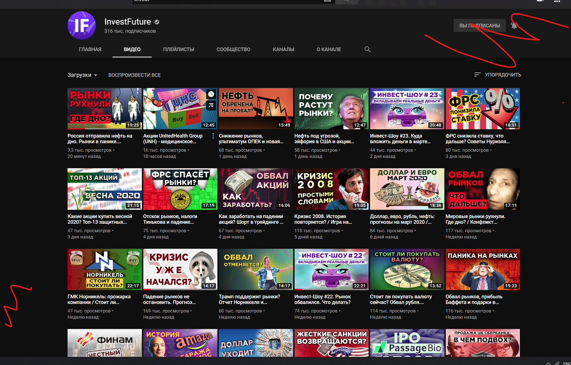Open the 'Рынки рухнули. Где дно?' thumbnail

coord(105,109)
